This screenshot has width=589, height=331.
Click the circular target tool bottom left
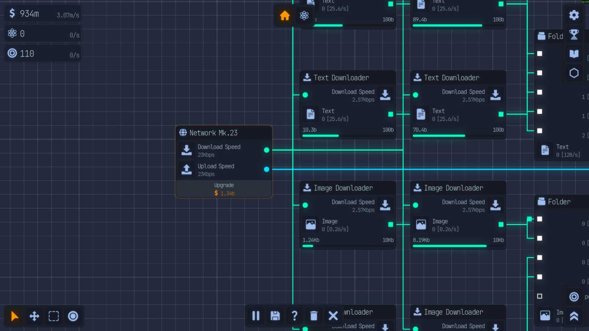(73, 316)
